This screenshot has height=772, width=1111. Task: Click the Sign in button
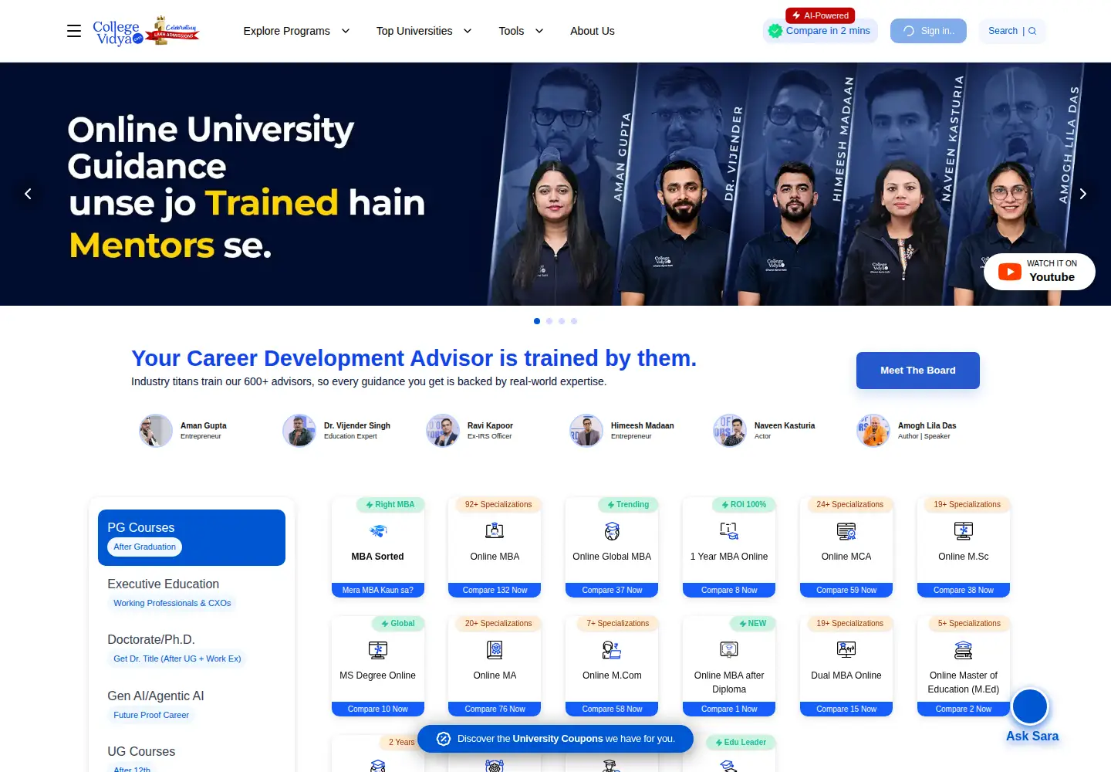[x=928, y=31]
